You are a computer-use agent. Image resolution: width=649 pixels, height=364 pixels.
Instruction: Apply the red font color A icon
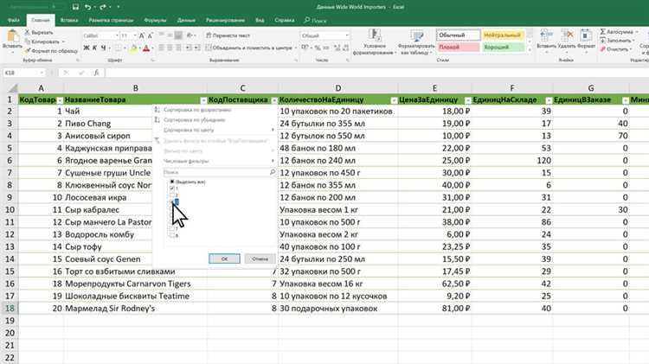point(146,48)
